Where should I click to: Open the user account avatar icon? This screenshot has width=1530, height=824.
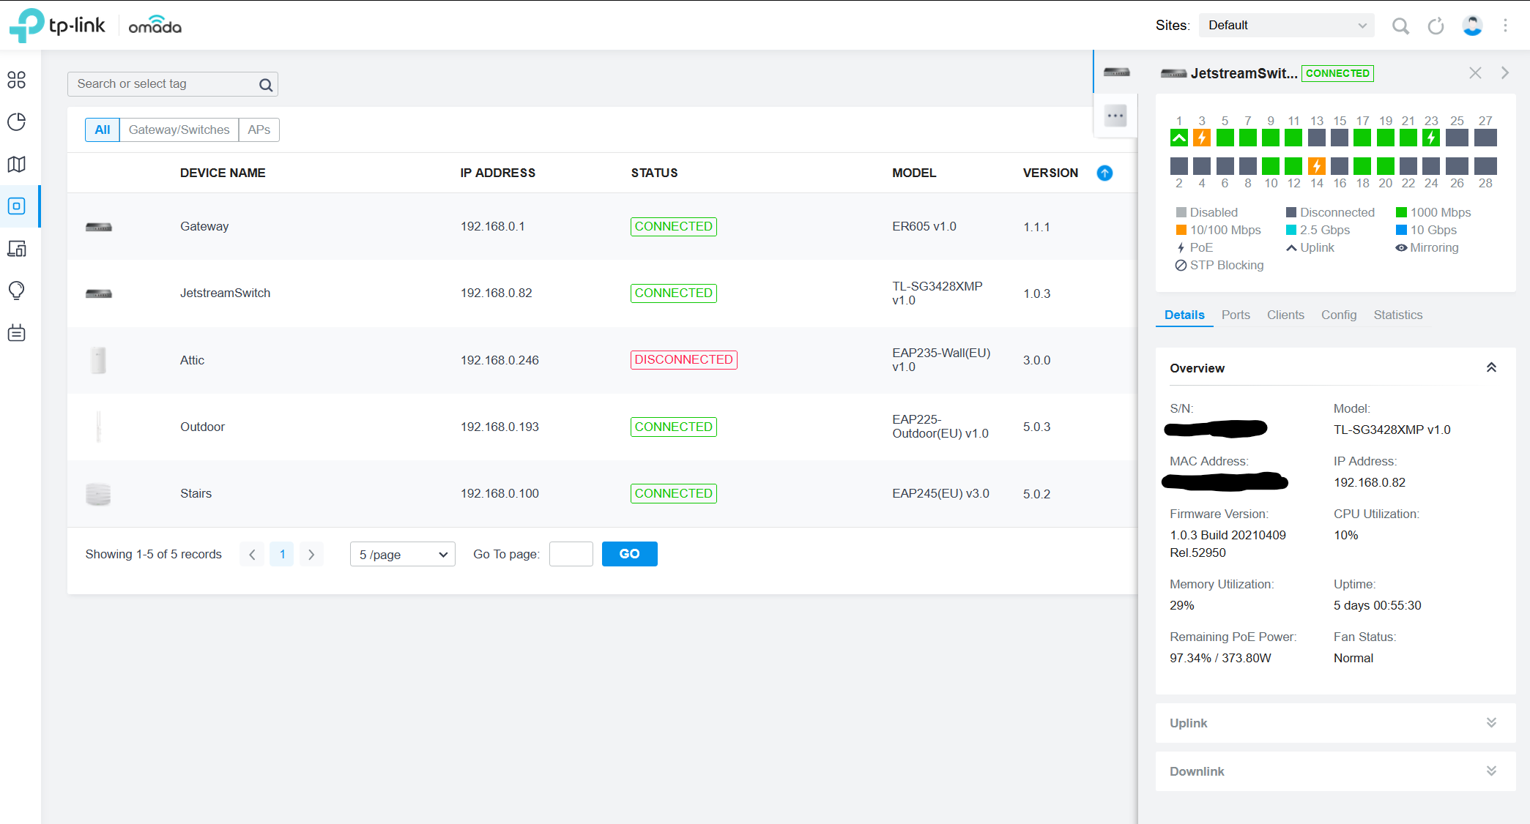pos(1472,26)
